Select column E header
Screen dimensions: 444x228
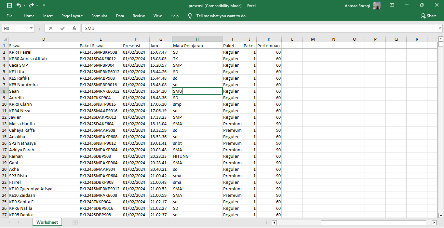point(101,39)
